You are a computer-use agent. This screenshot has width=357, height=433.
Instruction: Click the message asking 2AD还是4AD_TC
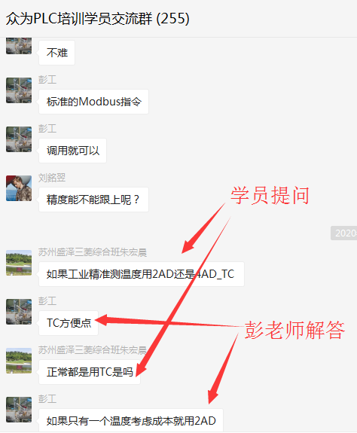(x=142, y=274)
